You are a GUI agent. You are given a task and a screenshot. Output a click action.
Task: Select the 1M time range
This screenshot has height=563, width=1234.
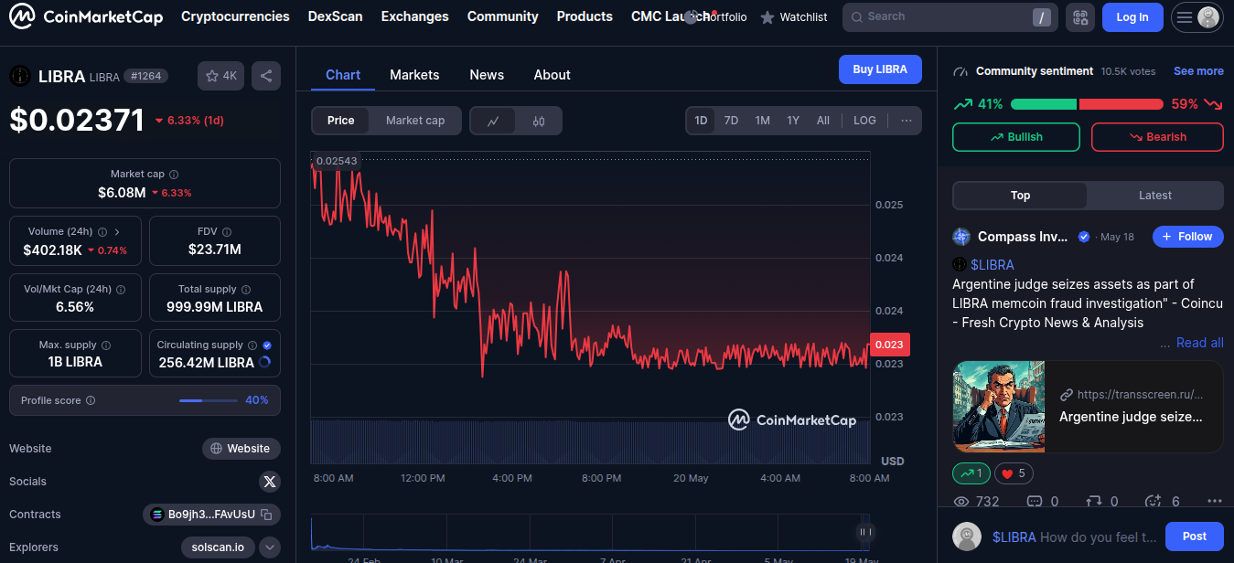click(762, 121)
